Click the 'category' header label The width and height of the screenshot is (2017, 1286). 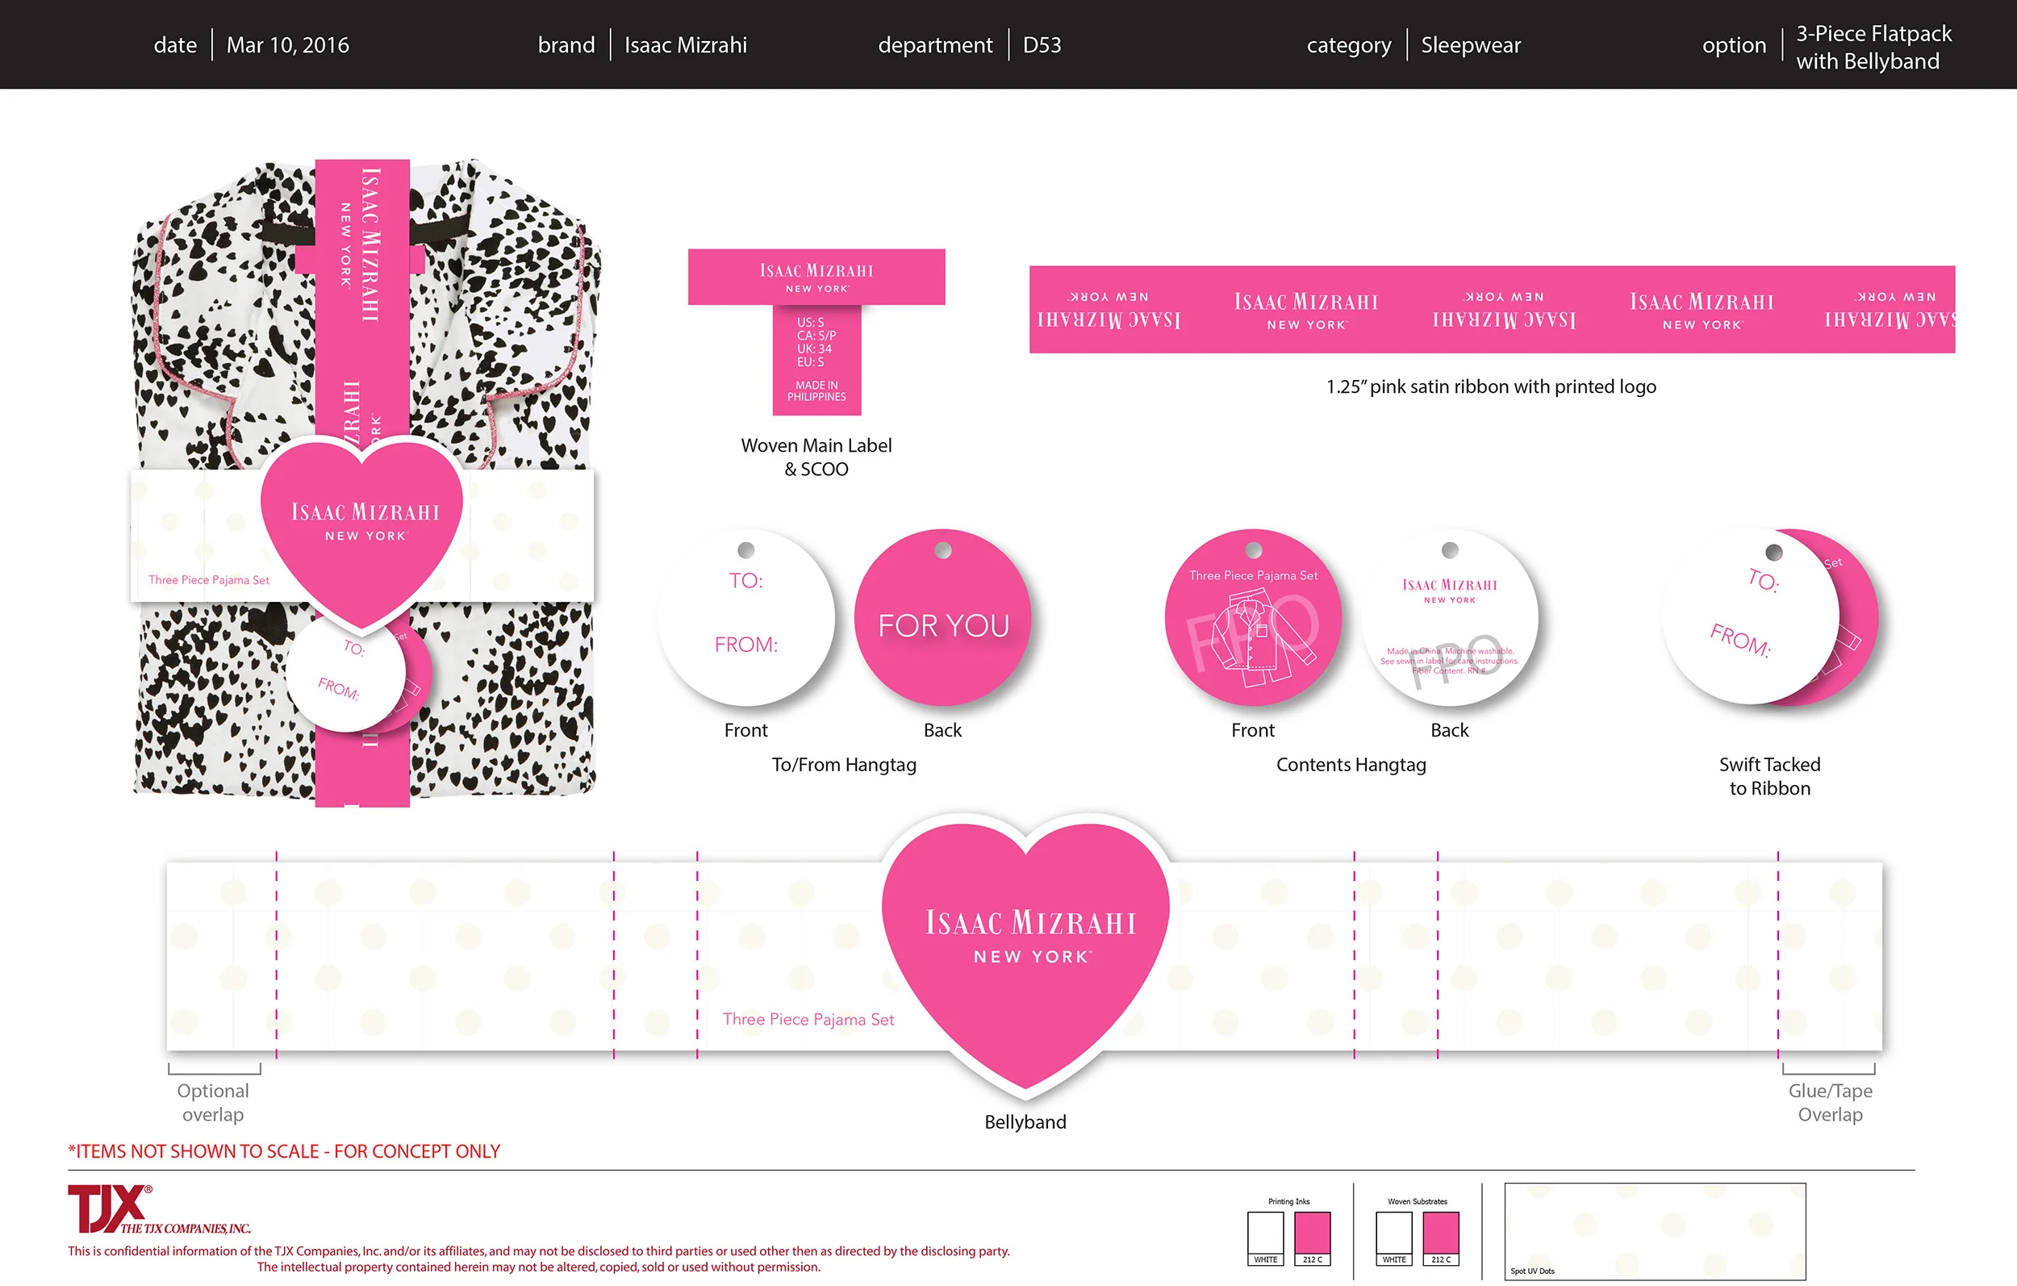click(1349, 46)
